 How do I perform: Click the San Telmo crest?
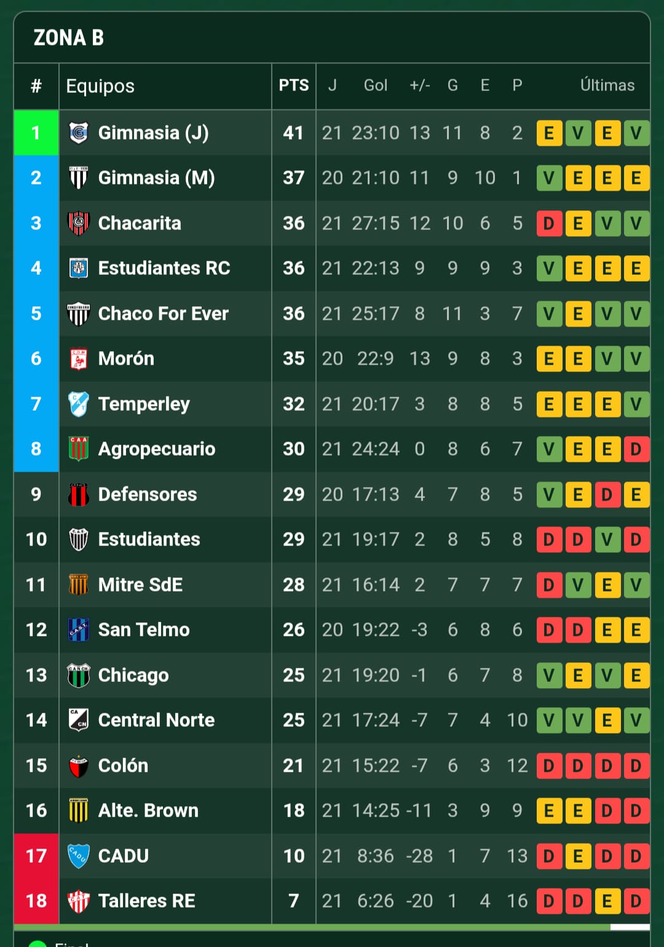tap(79, 630)
